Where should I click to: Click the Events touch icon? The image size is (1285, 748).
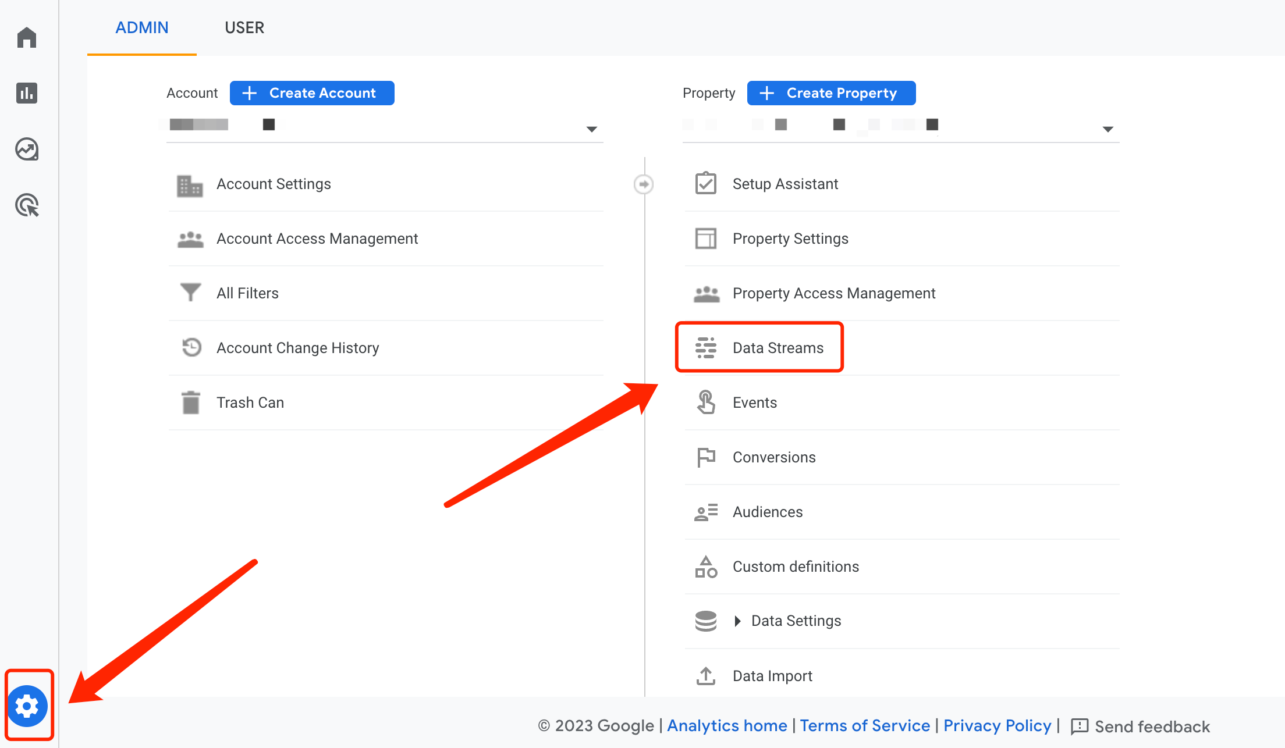[705, 403]
